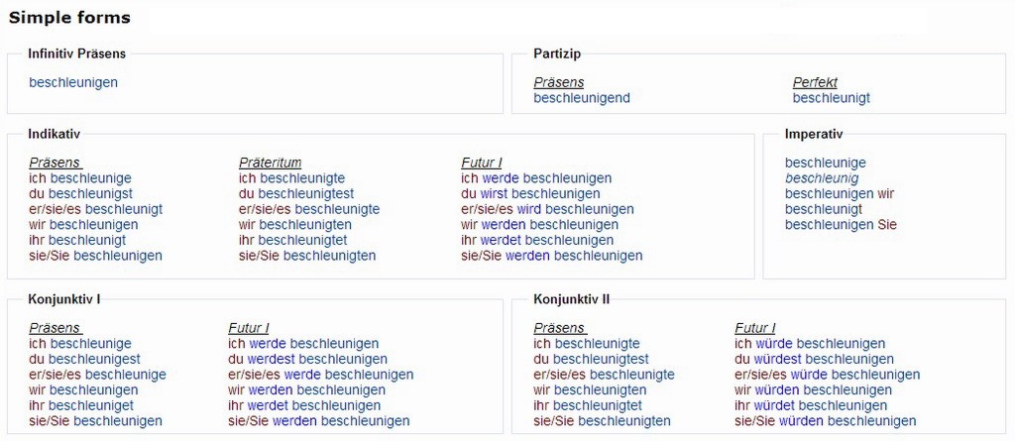Select the present participle "beschleunigend"
This screenshot has width=1015, height=441.
(x=582, y=98)
